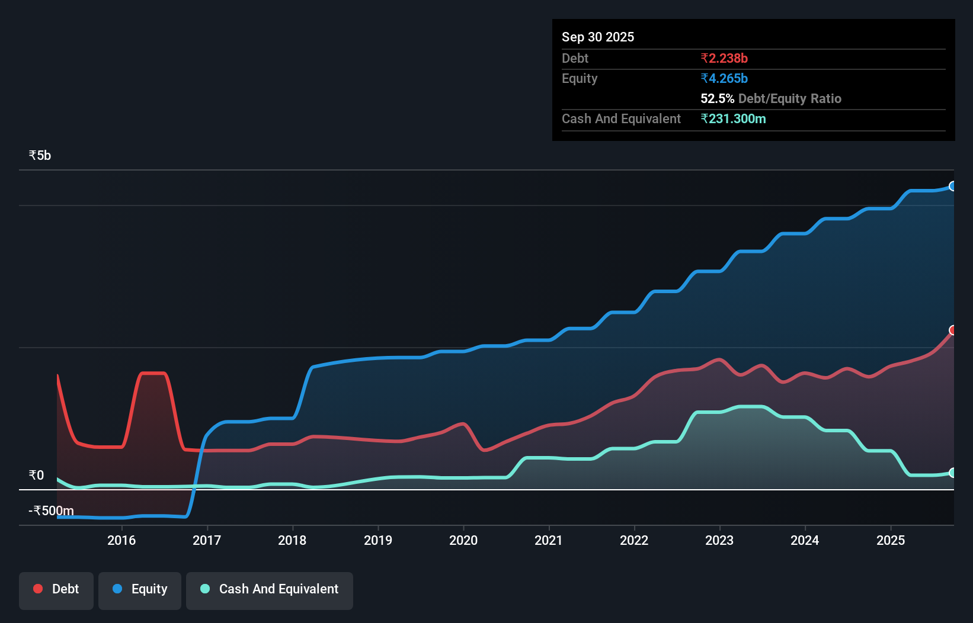Click the 52.5% Debt/Equity Ratio text

coord(770,98)
